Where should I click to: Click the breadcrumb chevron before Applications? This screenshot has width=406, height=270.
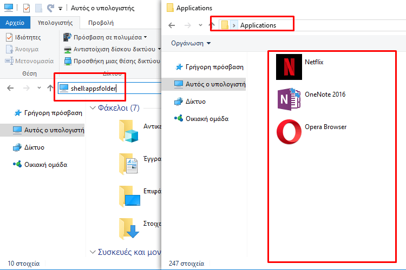tap(234, 25)
